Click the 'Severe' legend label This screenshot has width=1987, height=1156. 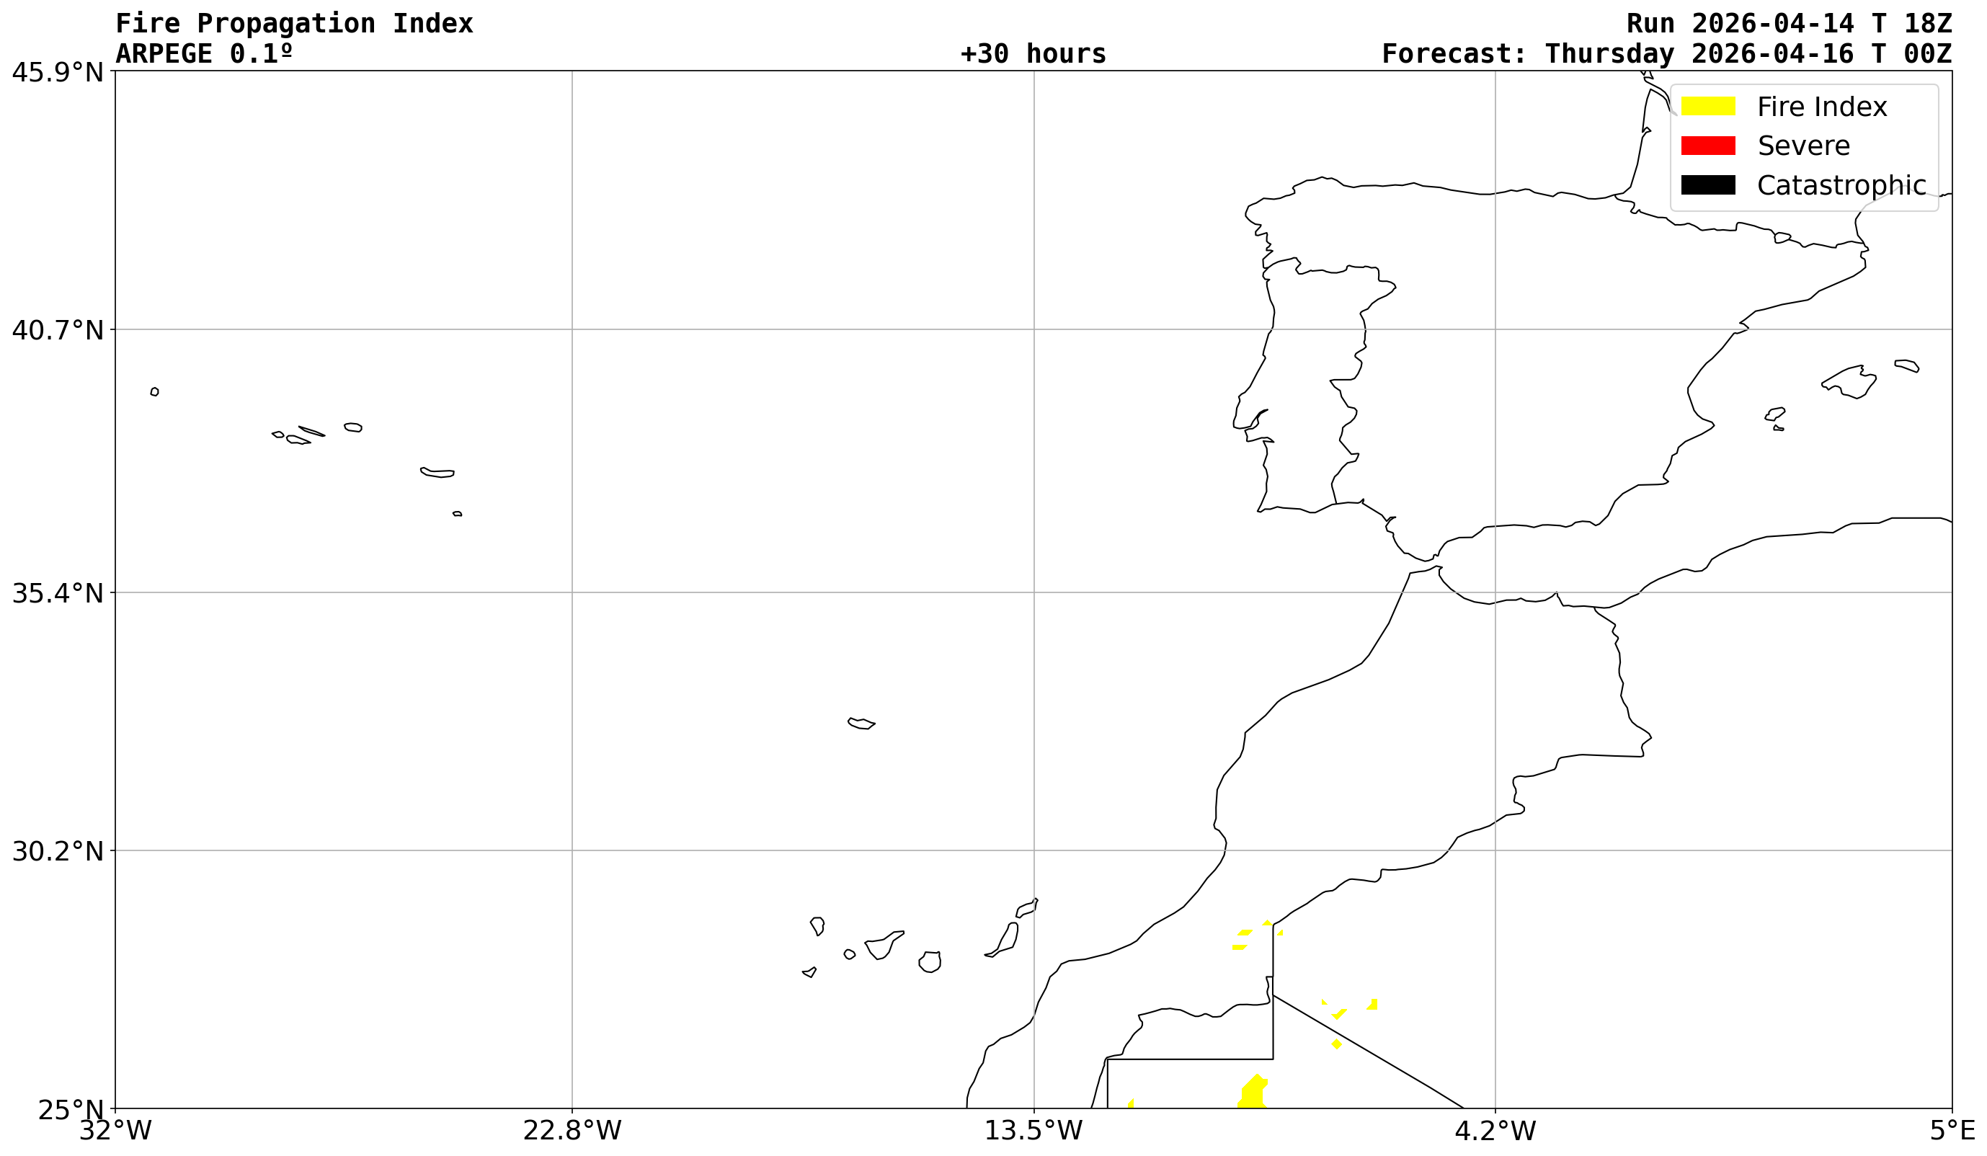tap(1803, 146)
